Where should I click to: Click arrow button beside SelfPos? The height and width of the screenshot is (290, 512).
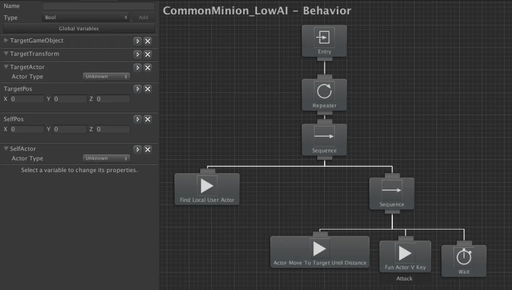(138, 119)
